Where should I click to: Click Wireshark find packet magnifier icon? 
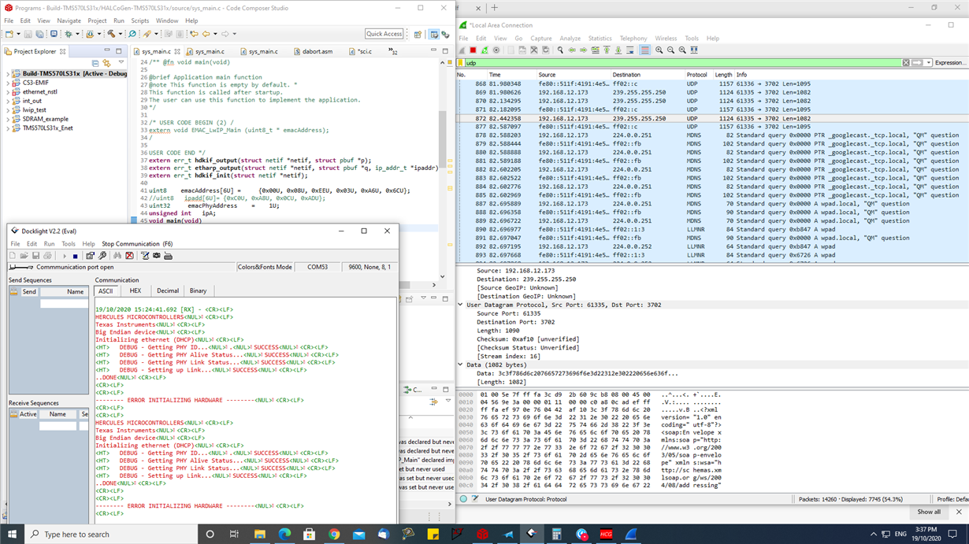(x=560, y=50)
